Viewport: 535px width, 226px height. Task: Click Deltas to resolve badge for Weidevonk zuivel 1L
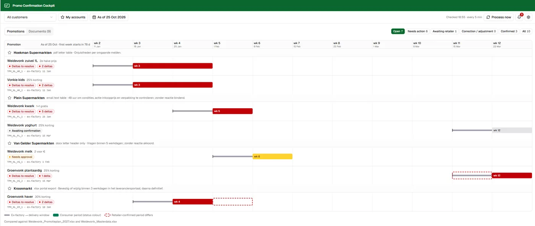pyautogui.click(x=21, y=66)
